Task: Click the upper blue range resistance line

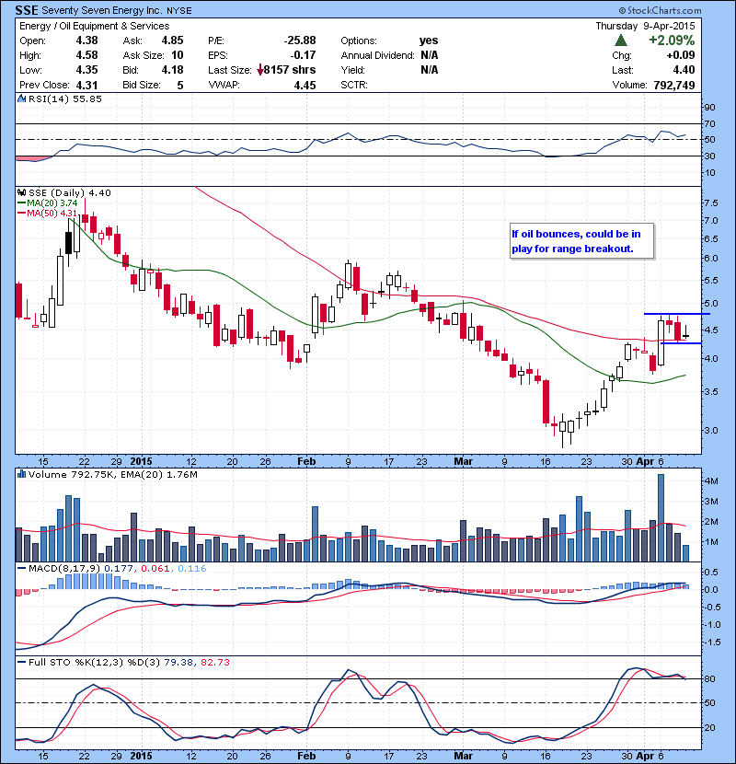Action: (x=676, y=314)
